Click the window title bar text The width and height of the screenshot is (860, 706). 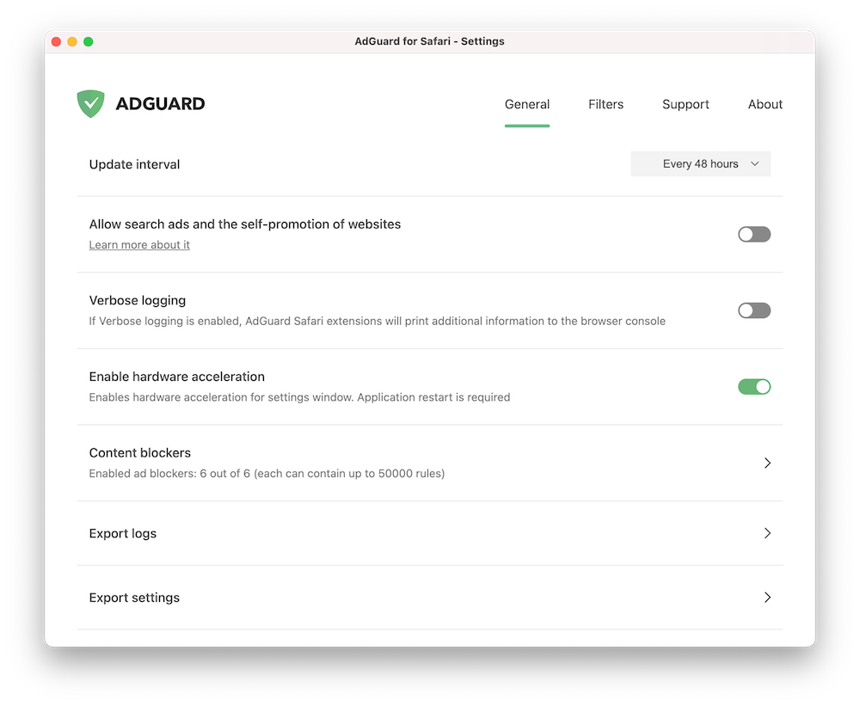429,41
